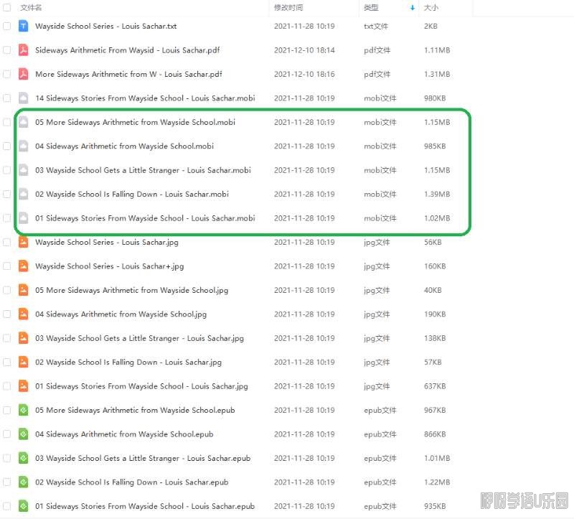This screenshot has width=574, height=519.
Task: Click the 967KB size cell
Action: pyautogui.click(x=435, y=410)
